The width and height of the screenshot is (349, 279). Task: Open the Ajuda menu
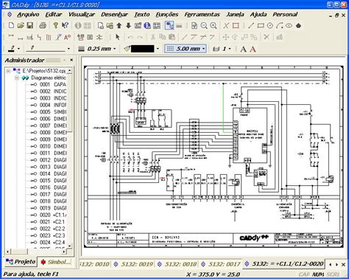click(258, 15)
